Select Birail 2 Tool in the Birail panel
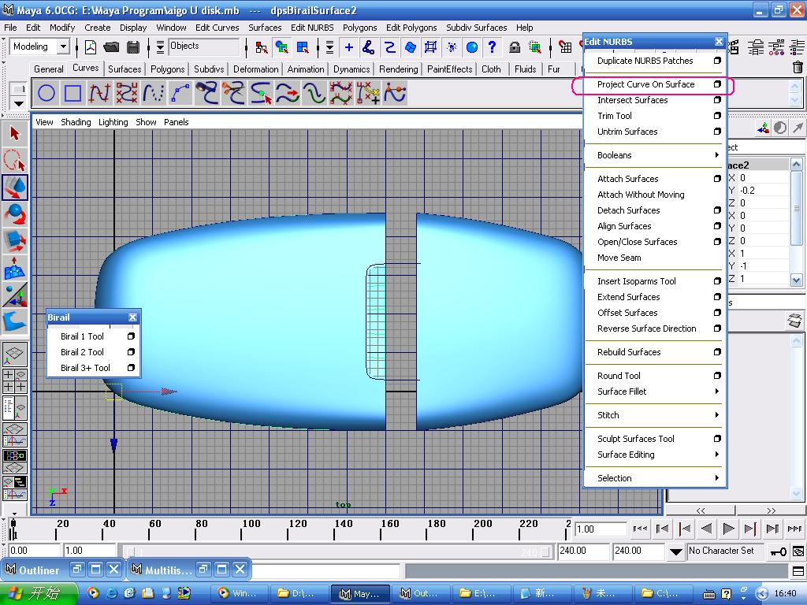Image resolution: width=807 pixels, height=605 pixels. (x=82, y=352)
